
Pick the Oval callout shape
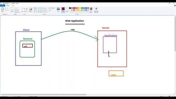44,12
